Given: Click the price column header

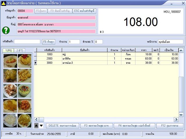Looking at the screenshot, I should coord(144,50).
